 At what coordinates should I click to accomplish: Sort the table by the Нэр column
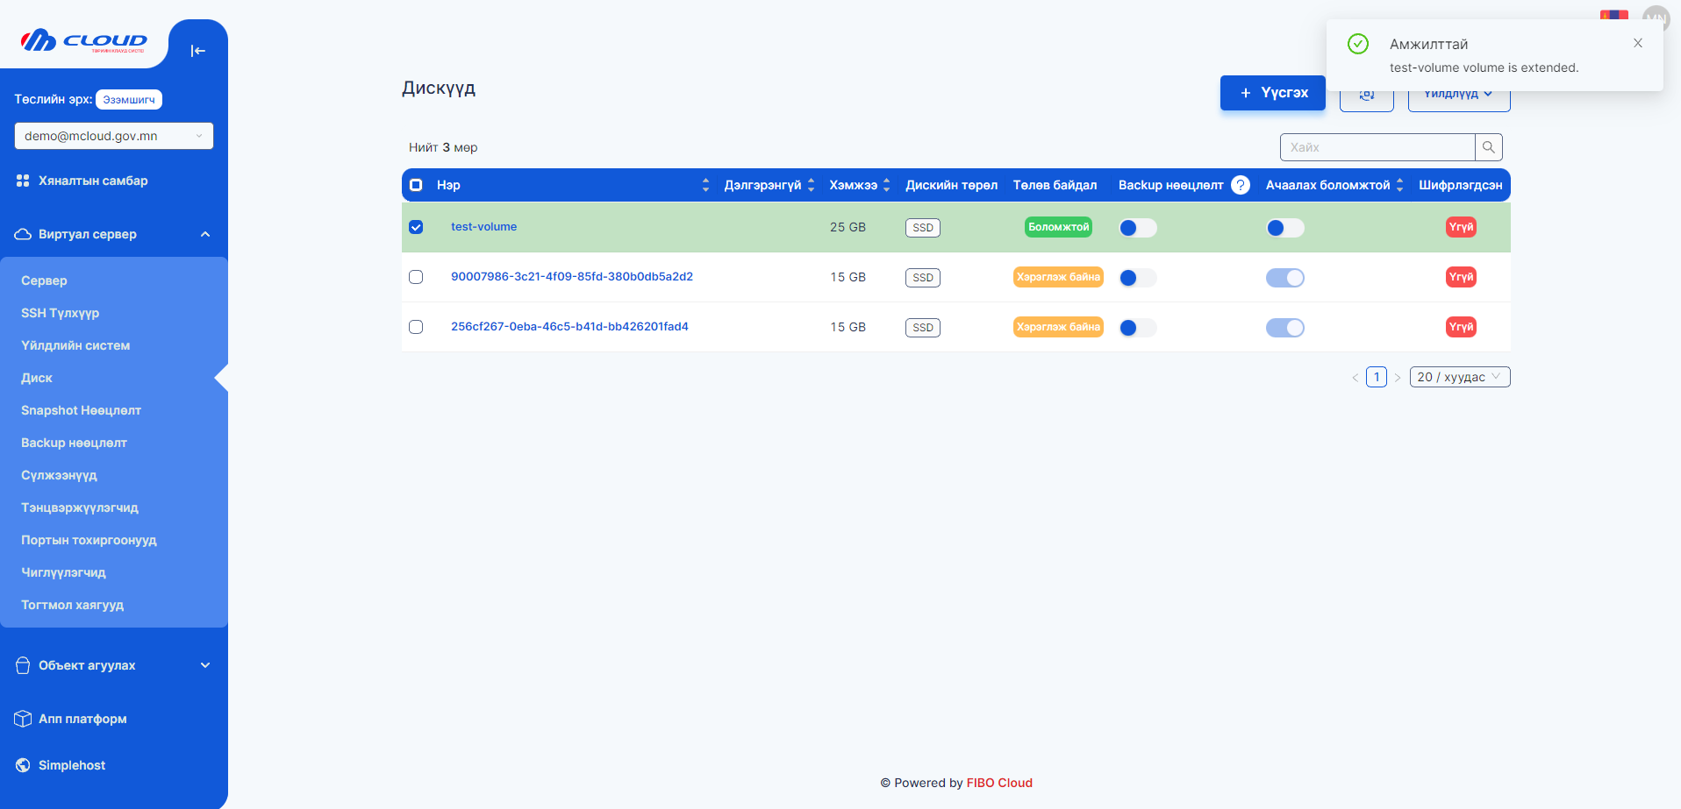[x=705, y=185]
